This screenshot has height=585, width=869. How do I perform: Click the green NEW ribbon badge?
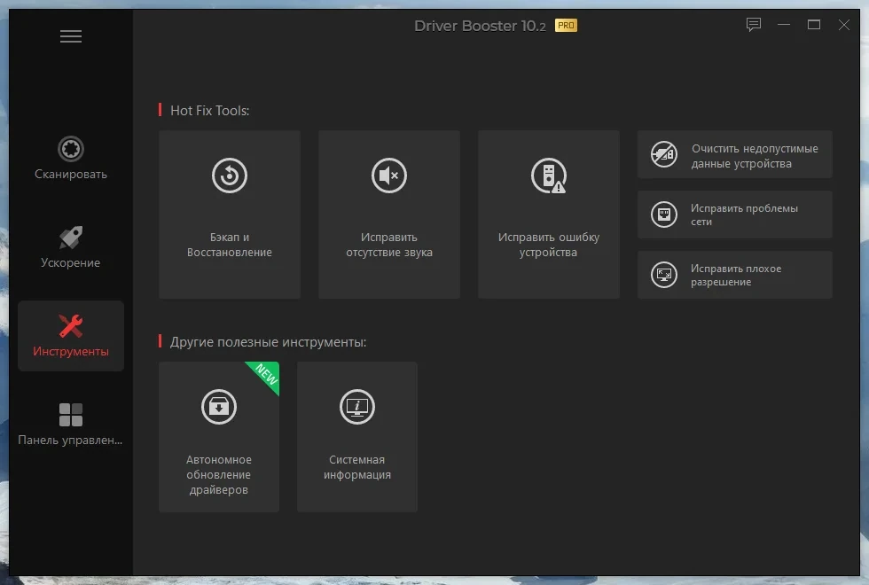(x=266, y=375)
